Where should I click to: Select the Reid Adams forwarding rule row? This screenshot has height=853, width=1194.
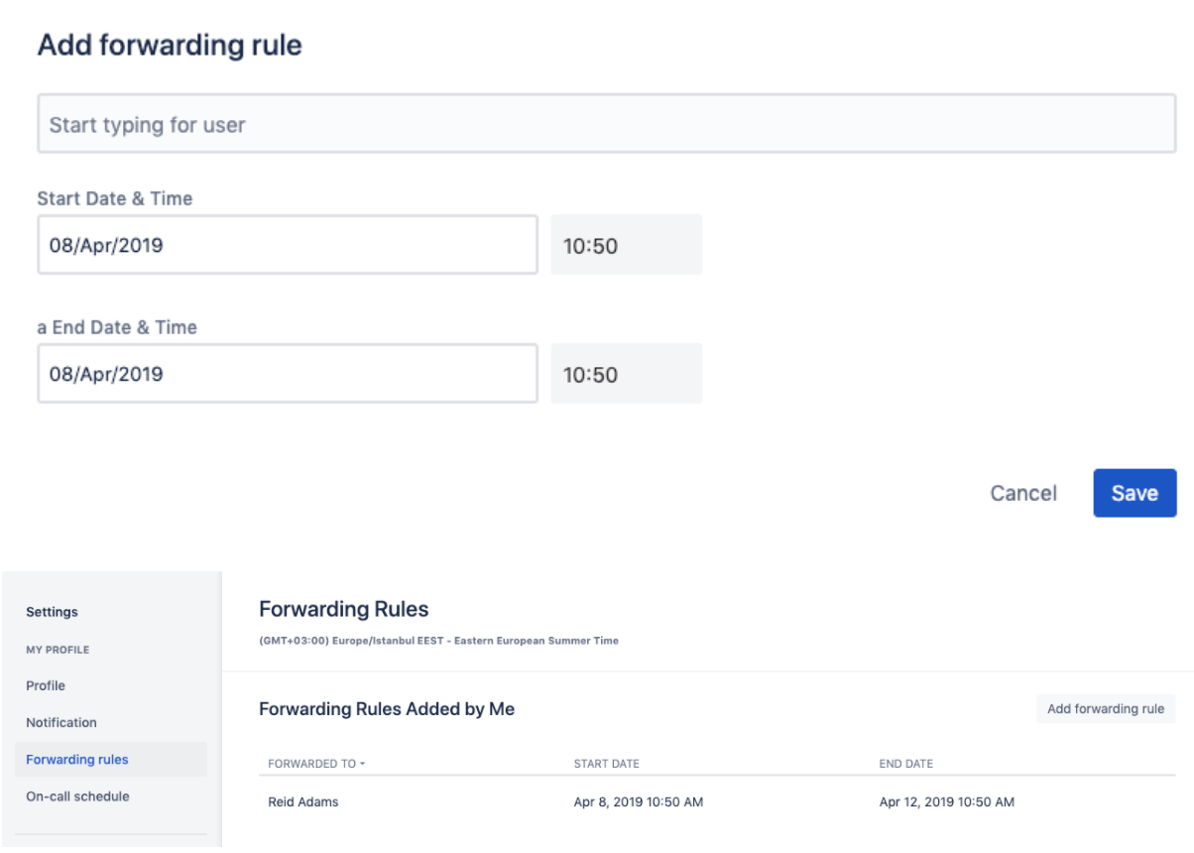click(303, 801)
